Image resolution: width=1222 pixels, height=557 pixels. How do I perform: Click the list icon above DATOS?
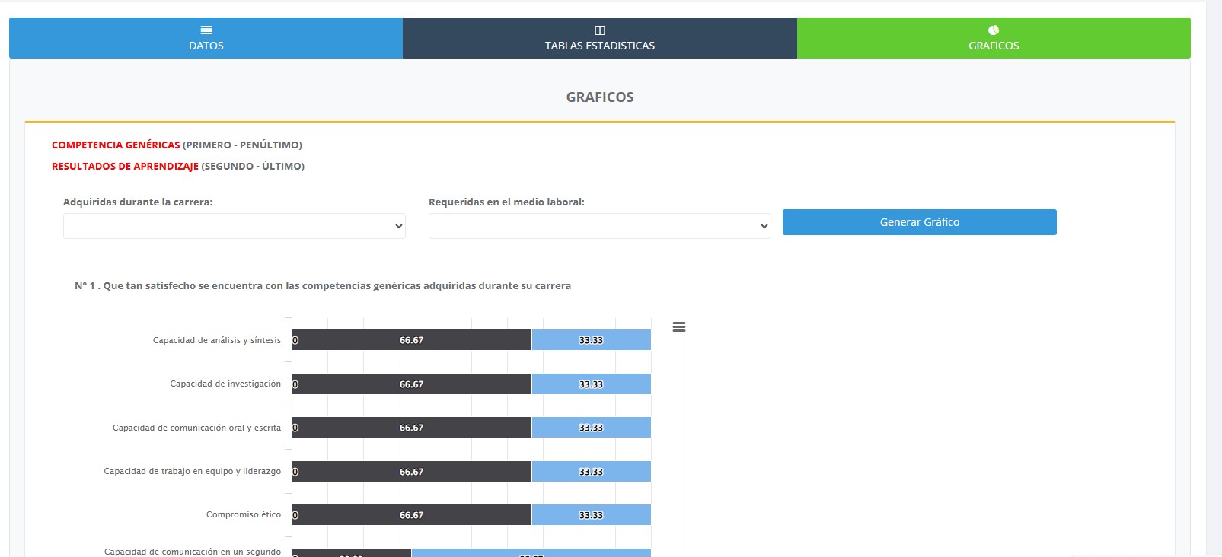point(206,30)
